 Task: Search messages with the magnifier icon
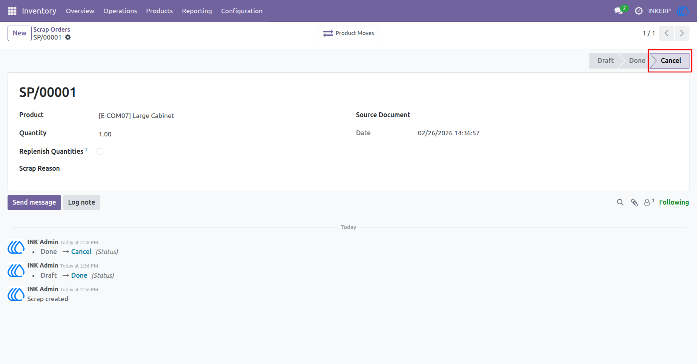click(x=620, y=202)
